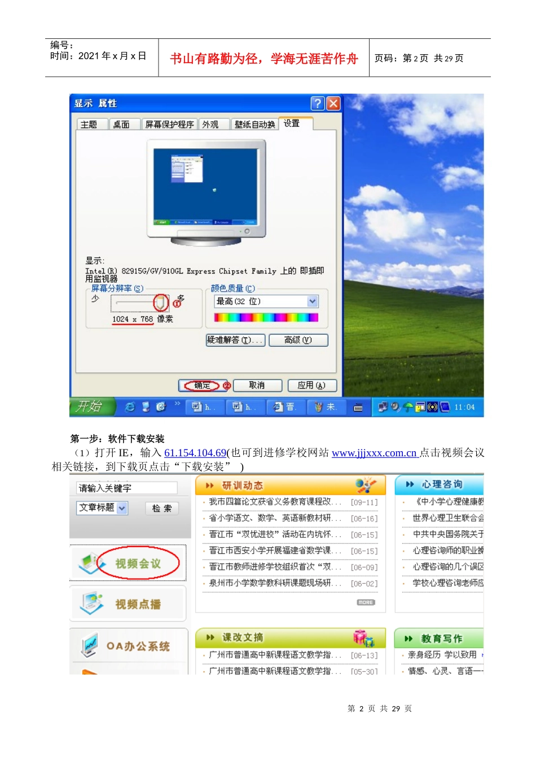Open article 世界心理卫生联合会
This screenshot has height=758, width=536.
click(448, 518)
